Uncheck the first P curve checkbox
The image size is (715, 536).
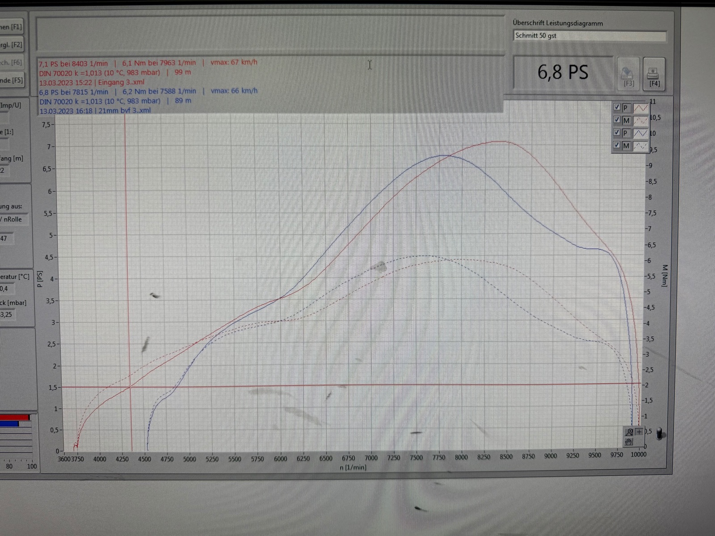617,107
